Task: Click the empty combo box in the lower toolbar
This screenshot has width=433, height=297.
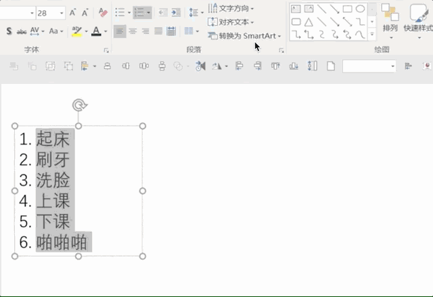Action: [369, 66]
